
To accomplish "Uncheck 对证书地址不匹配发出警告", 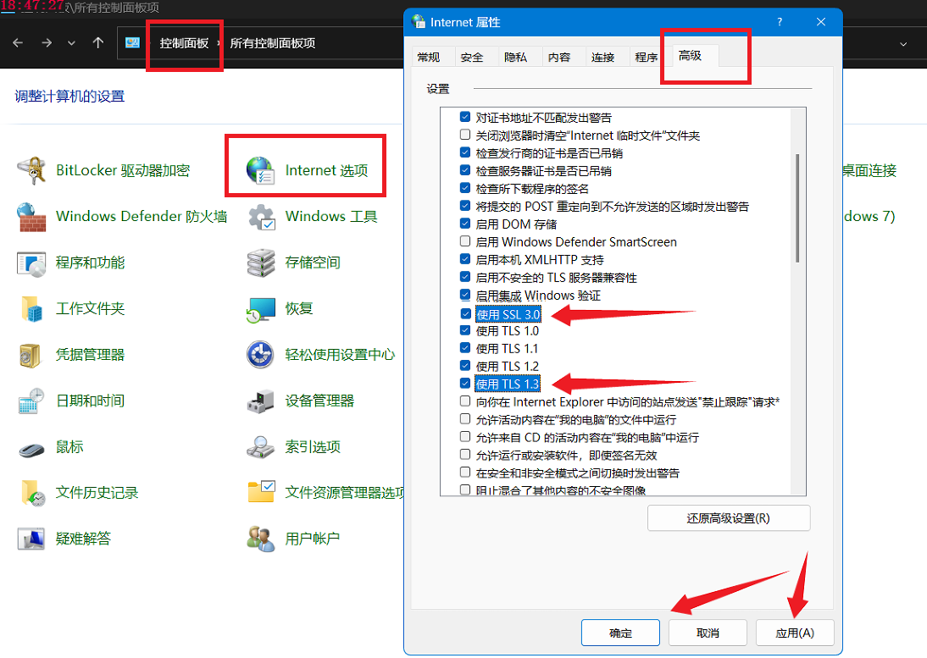I will [x=465, y=117].
